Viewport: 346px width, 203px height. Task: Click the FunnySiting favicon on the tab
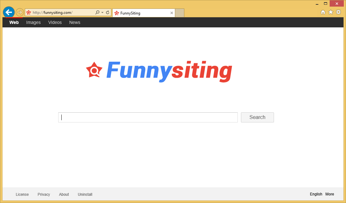tap(116, 13)
